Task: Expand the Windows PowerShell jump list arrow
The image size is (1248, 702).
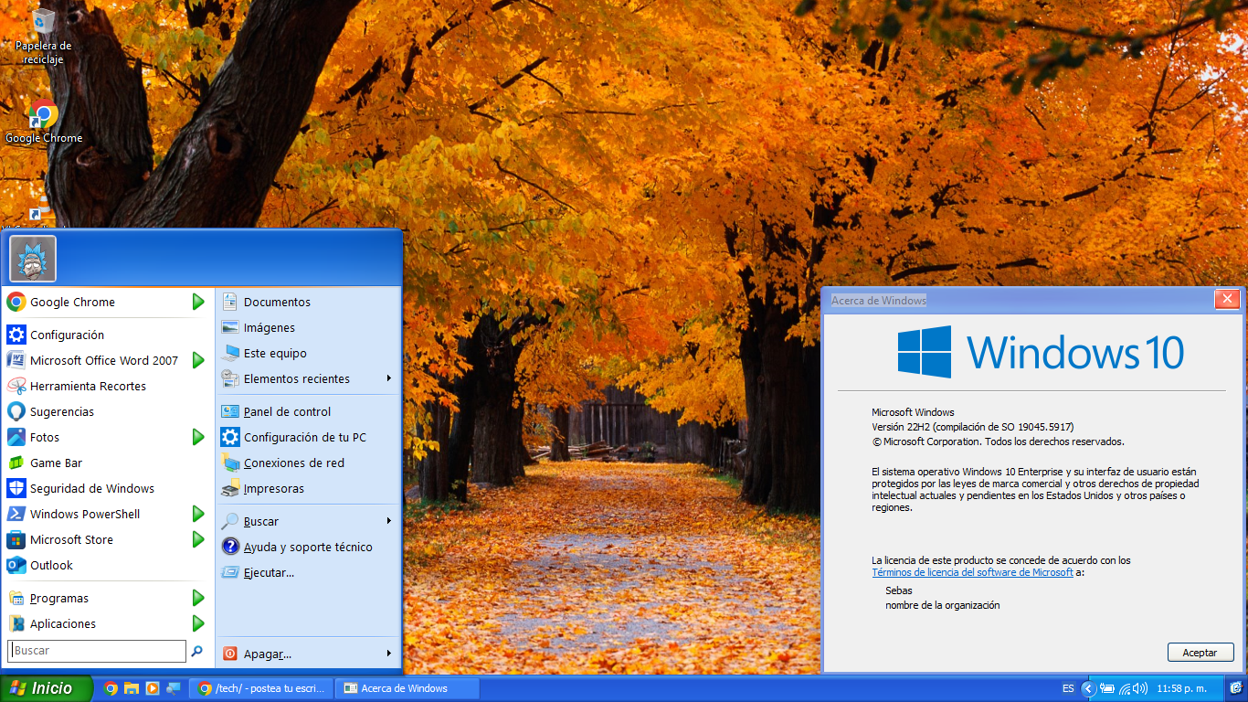Action: (198, 514)
